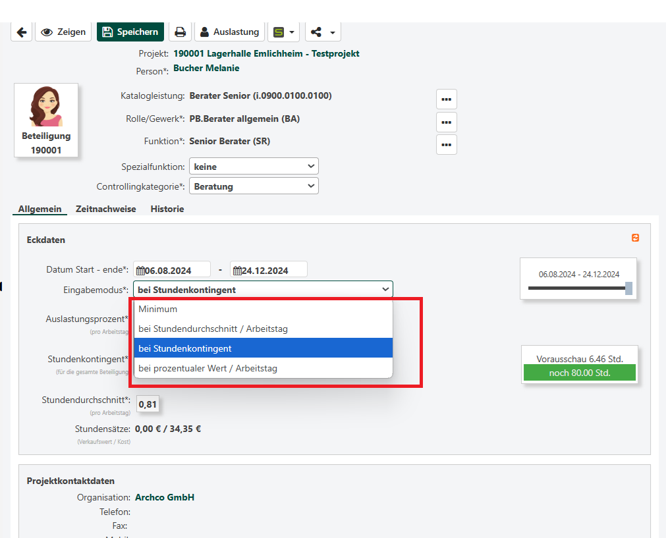Switch to the Historie tab
Screen dimensions: 666x538
[x=167, y=209]
